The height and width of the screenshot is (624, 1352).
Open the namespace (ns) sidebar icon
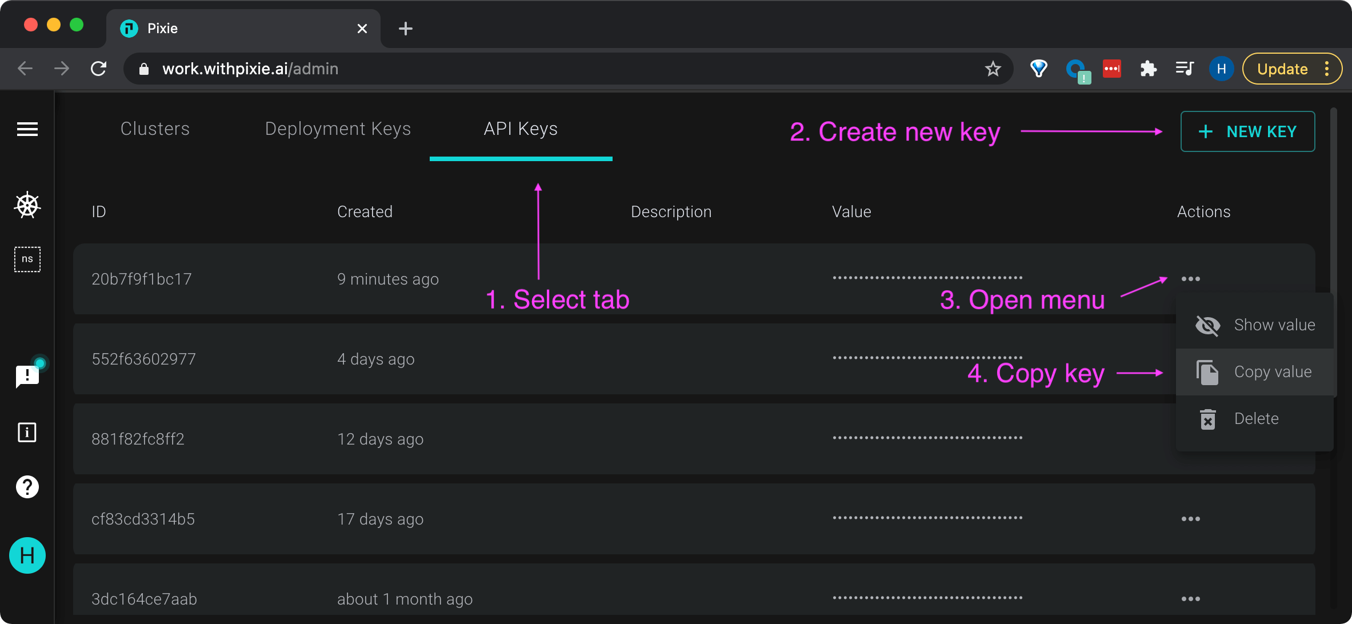point(27,259)
